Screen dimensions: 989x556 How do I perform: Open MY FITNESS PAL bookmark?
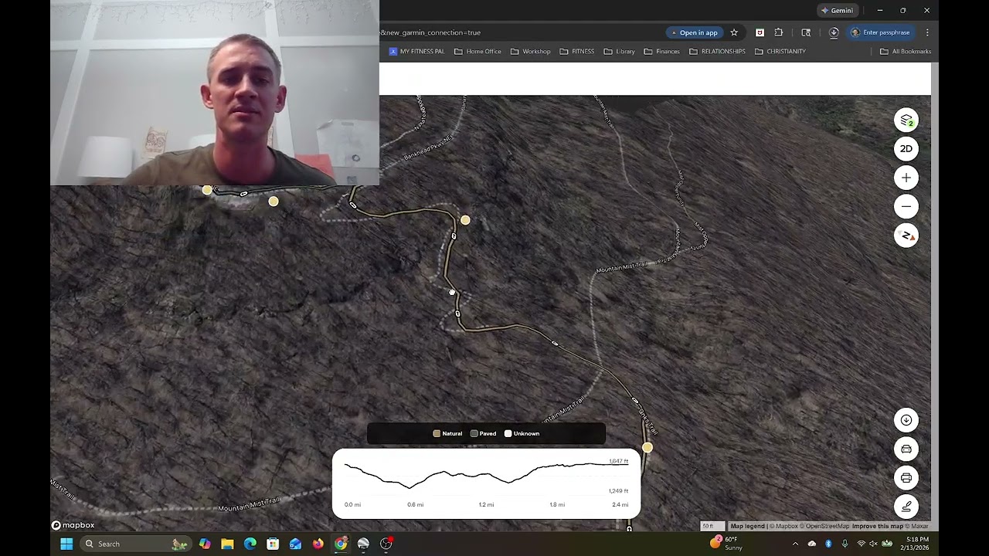click(x=417, y=51)
